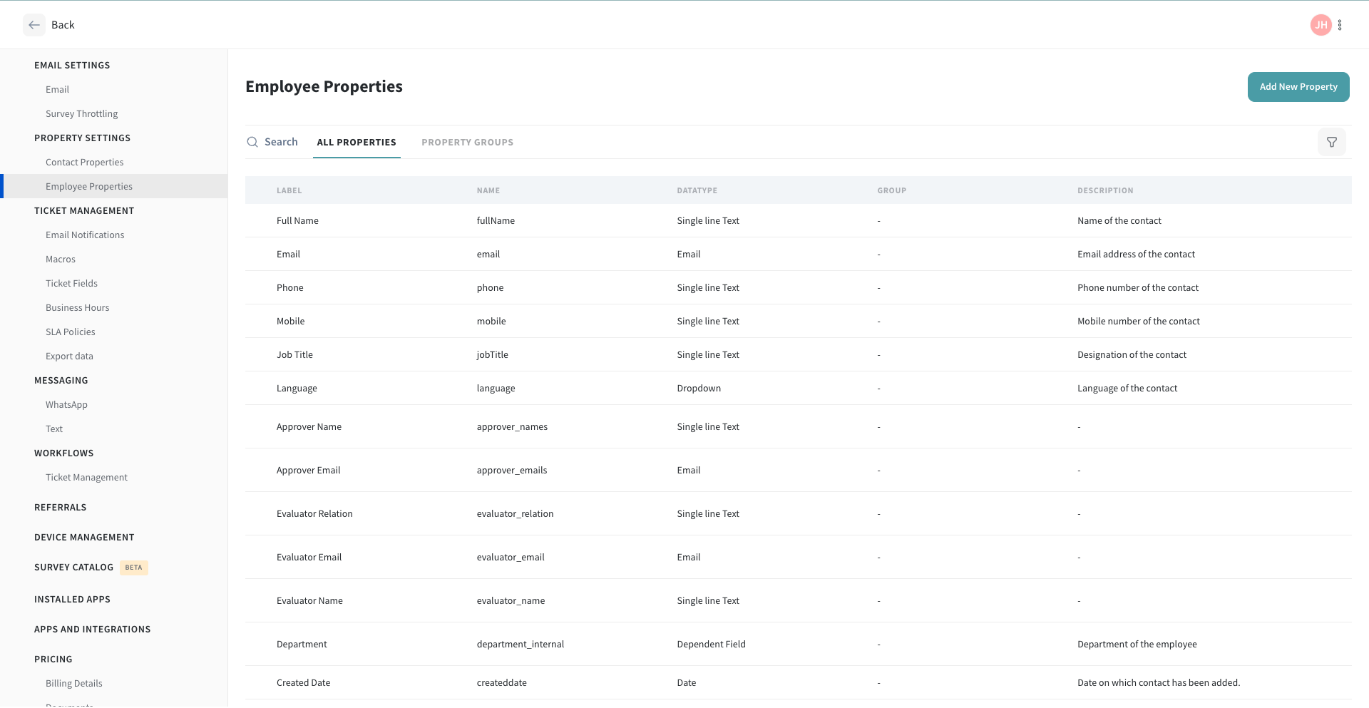Open the three-dot menu beside avatar
The image size is (1369, 708).
(x=1340, y=25)
